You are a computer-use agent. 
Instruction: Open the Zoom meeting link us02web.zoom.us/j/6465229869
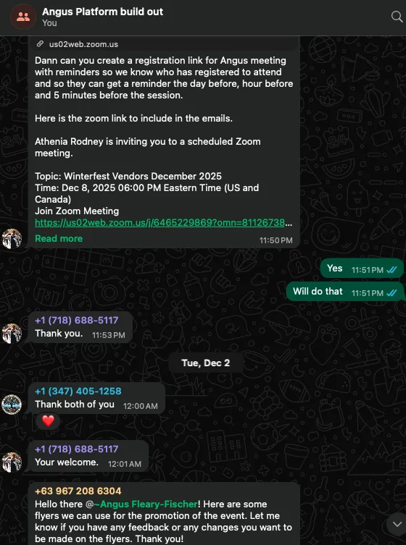160,222
